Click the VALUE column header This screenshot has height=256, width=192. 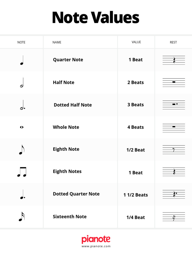[x=136, y=42]
